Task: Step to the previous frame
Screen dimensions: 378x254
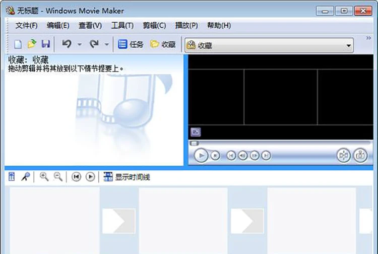Action: pos(243,155)
